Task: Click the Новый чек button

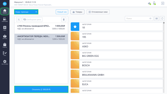Action: [x=62, y=12]
